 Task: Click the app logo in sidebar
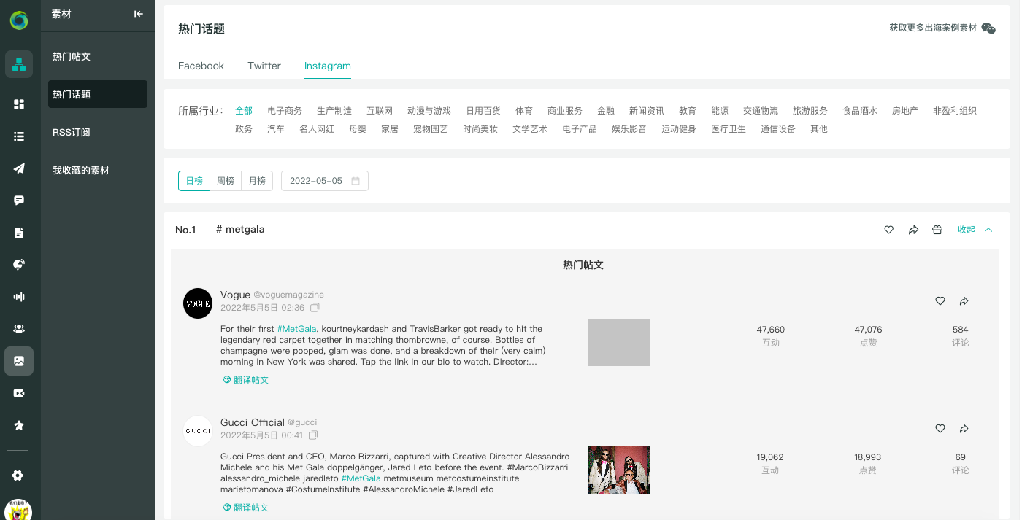click(19, 20)
